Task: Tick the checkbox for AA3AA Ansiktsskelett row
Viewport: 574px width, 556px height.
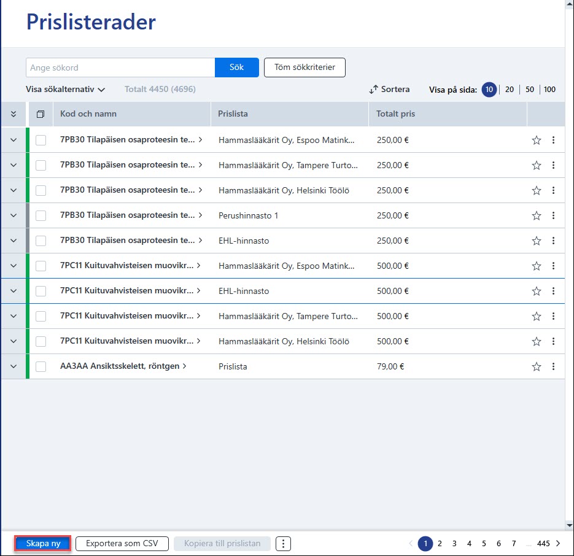Action: coord(41,366)
